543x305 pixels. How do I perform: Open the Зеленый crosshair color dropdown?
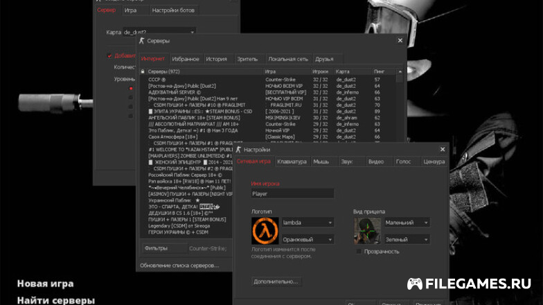click(407, 240)
